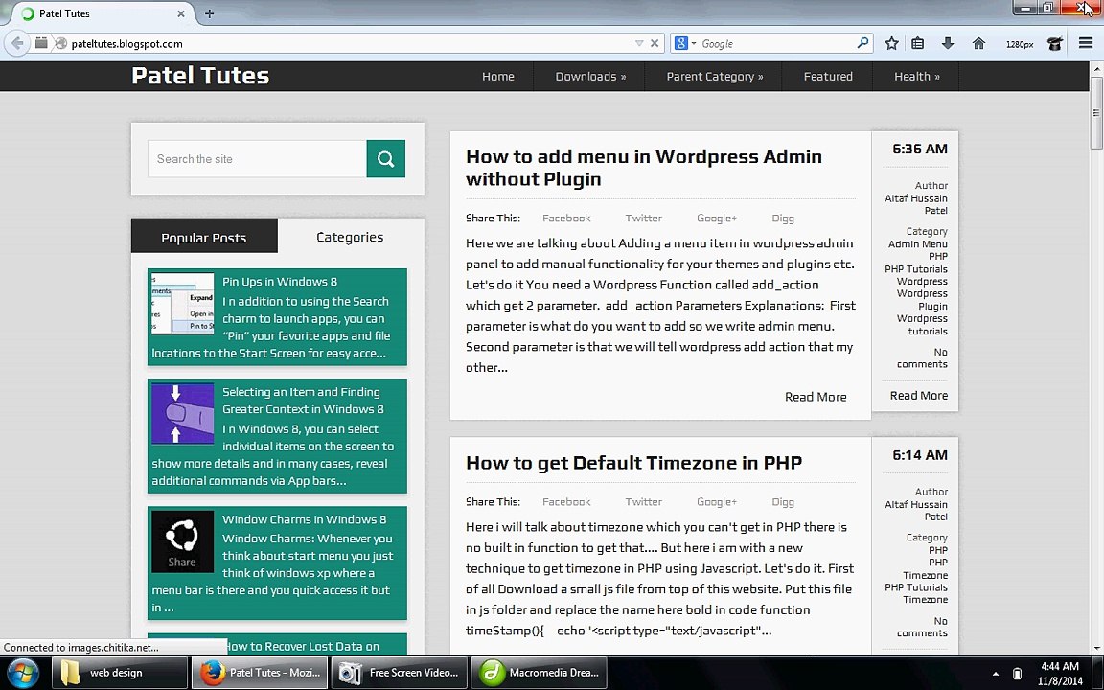Open the Pin Ups in Windows 8 post link
1104x690 pixels.
click(x=280, y=282)
